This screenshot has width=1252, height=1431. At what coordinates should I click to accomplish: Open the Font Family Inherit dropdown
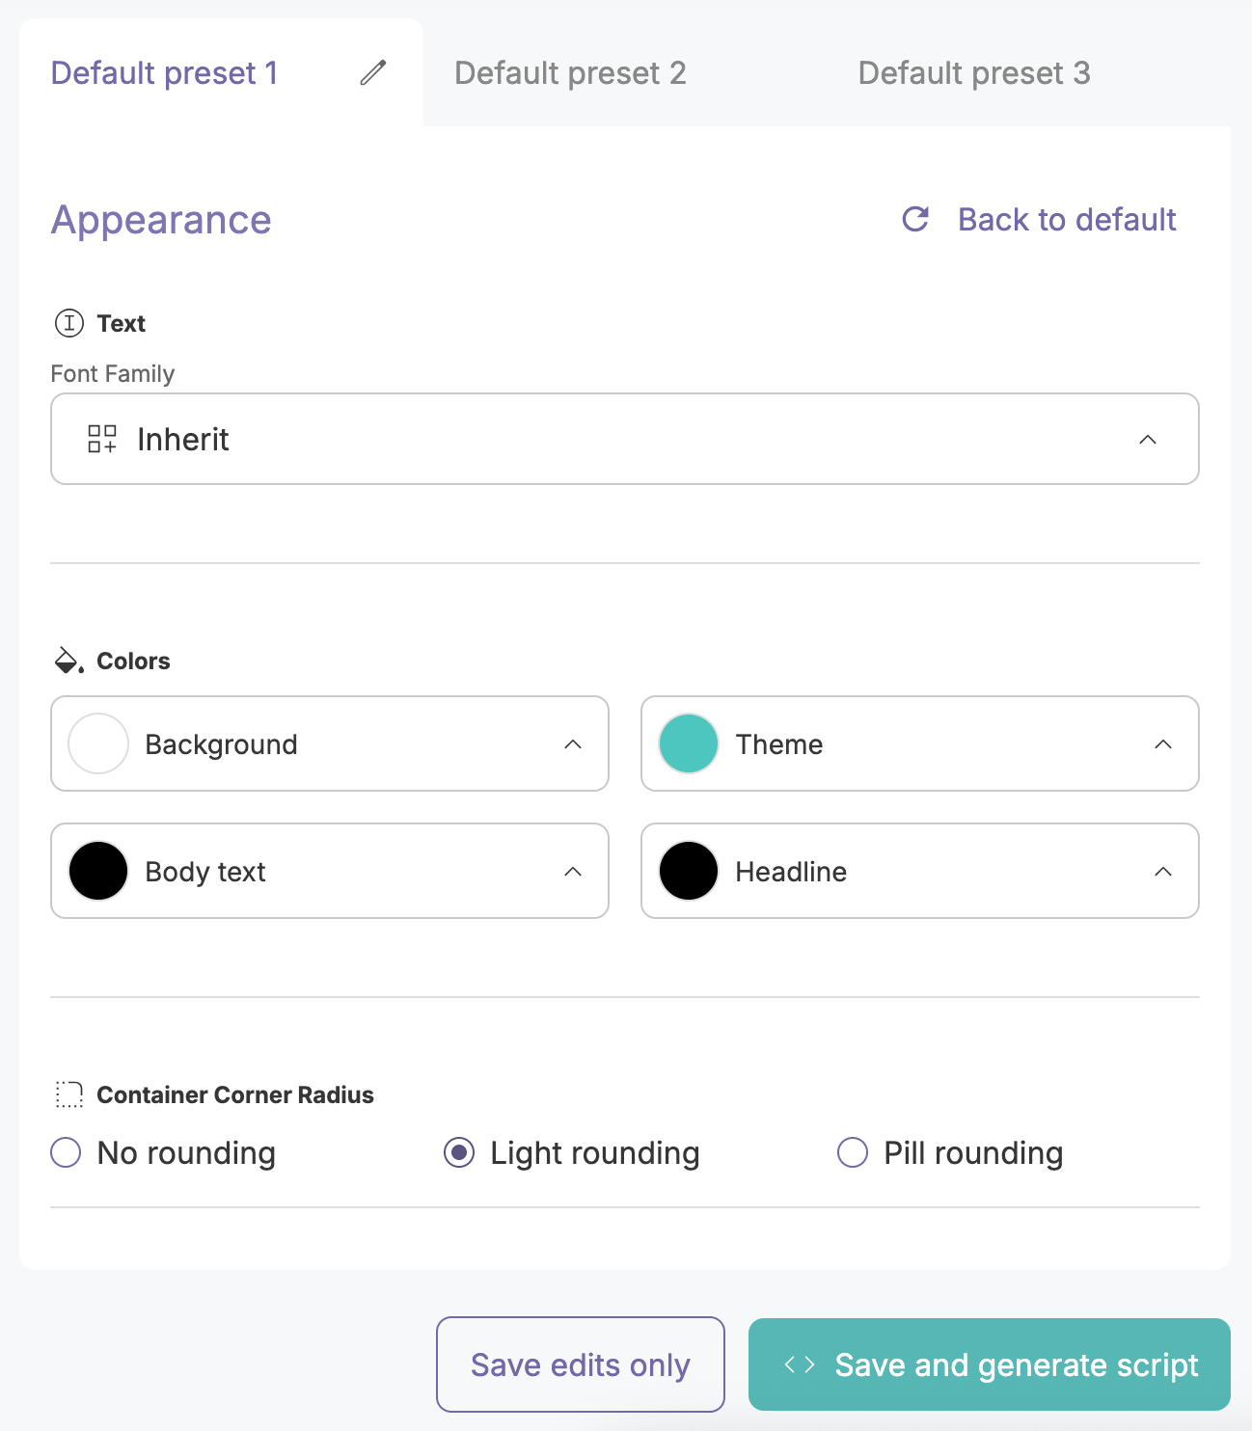(624, 439)
